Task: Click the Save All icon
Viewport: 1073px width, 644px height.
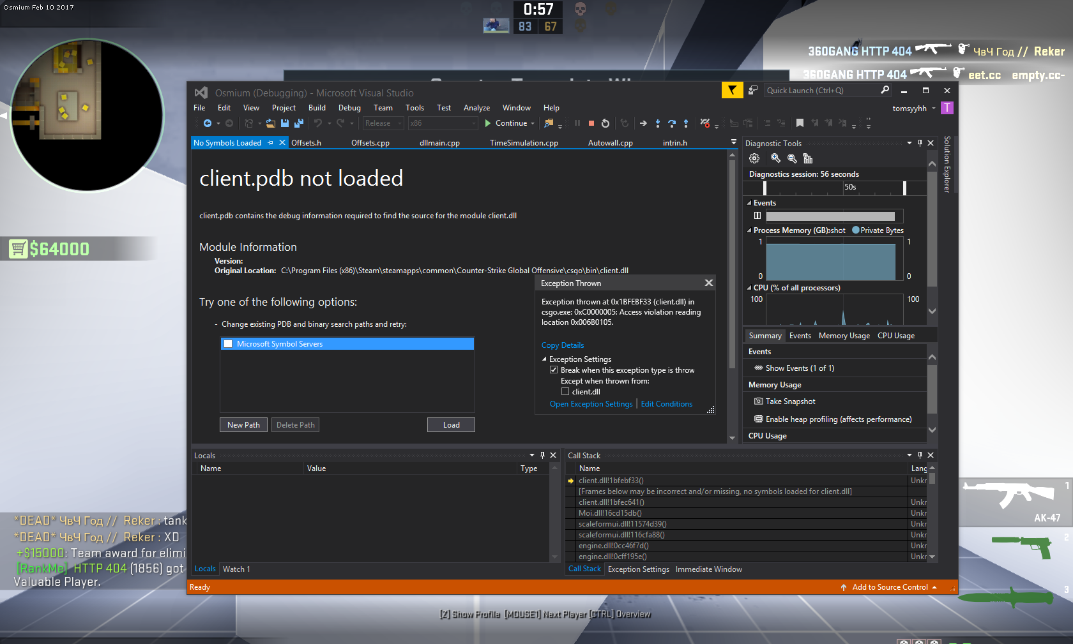Action: point(298,123)
